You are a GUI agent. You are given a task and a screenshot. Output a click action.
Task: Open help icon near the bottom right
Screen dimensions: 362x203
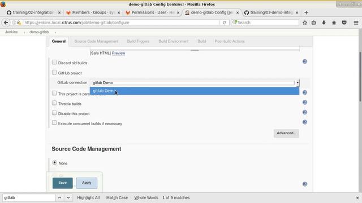click(x=305, y=184)
